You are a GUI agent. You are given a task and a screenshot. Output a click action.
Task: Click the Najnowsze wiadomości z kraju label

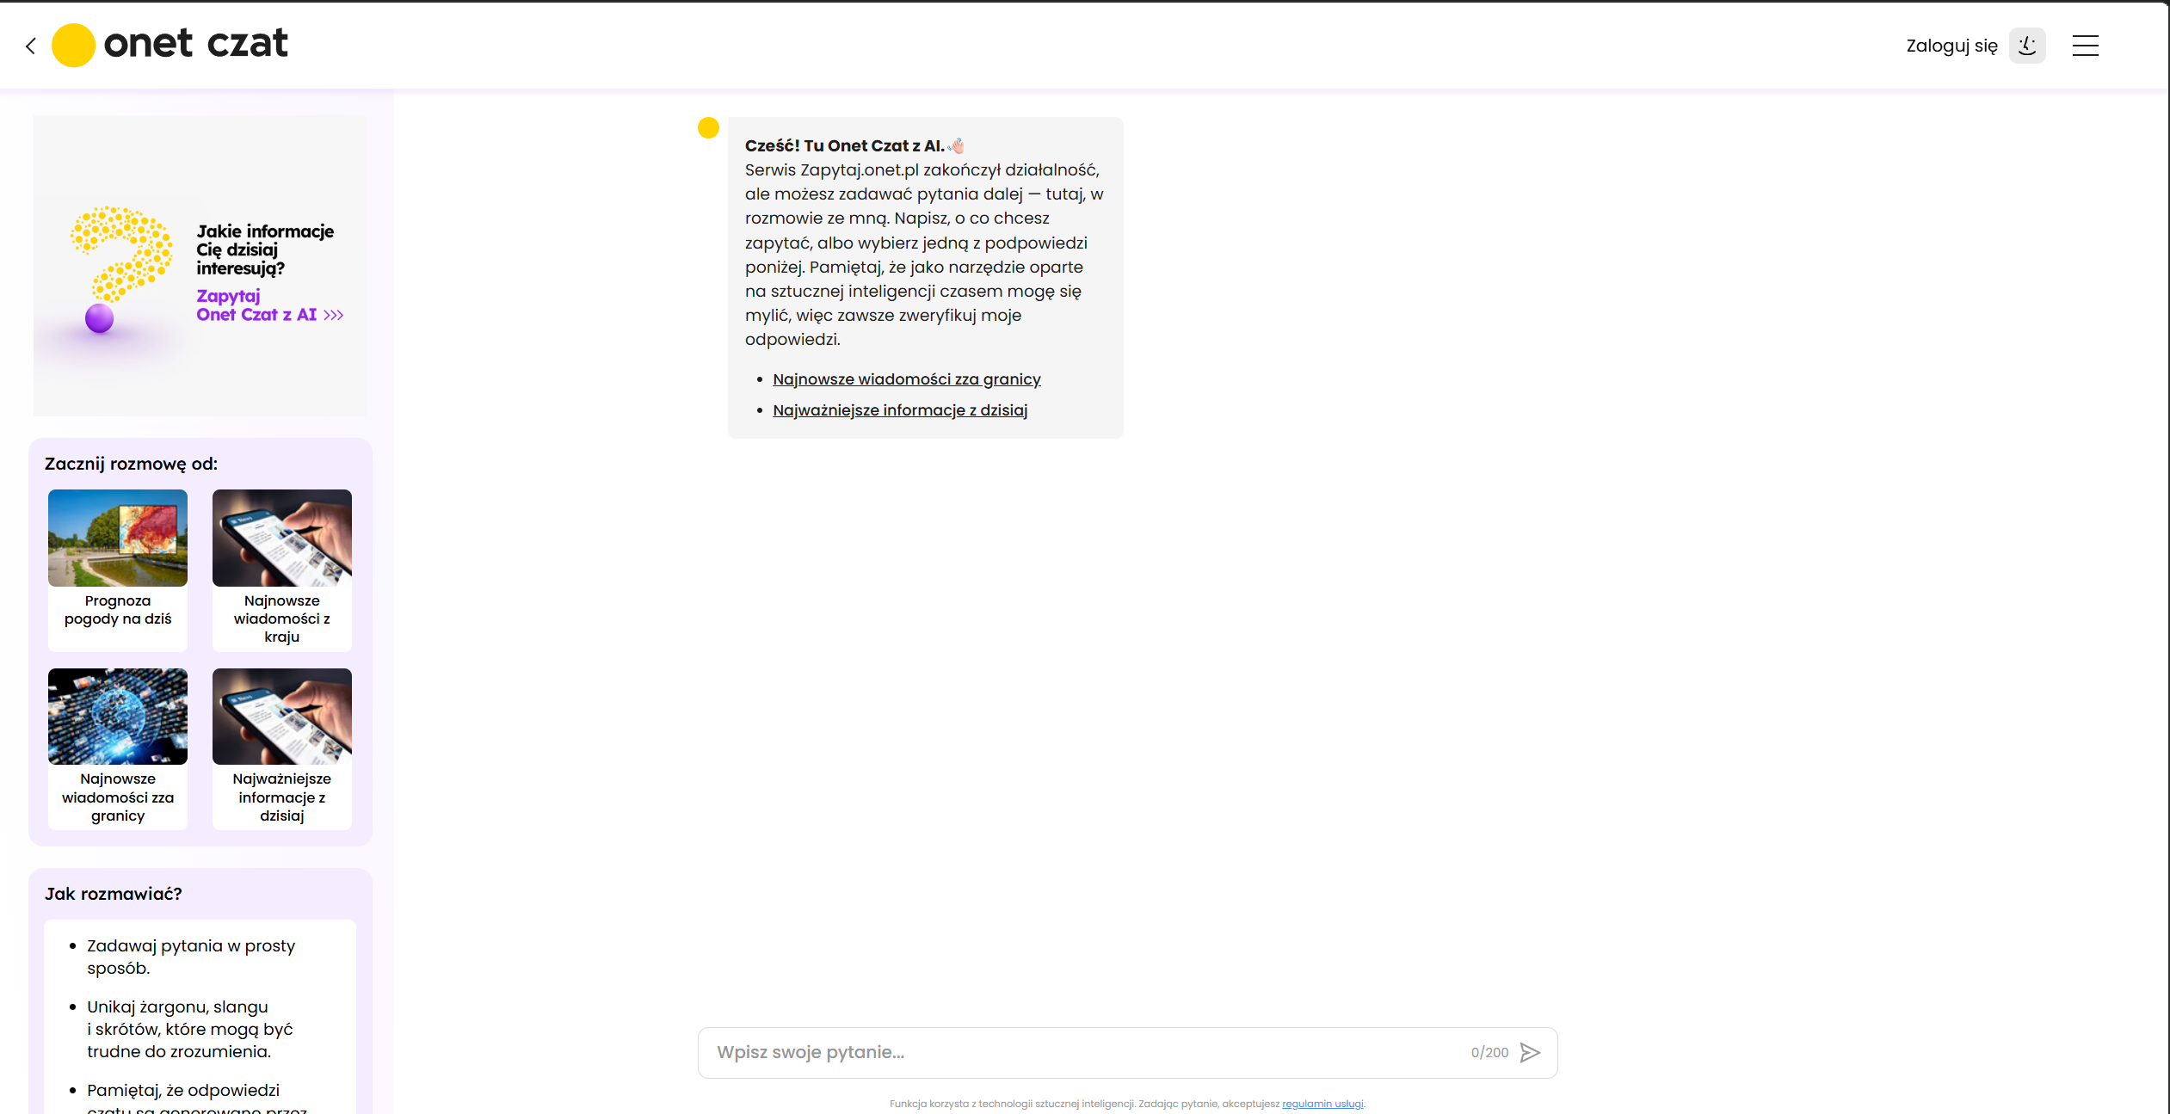pos(282,619)
